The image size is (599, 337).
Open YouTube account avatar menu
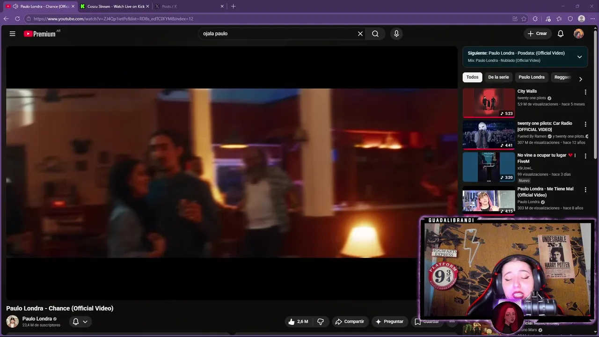(579, 34)
